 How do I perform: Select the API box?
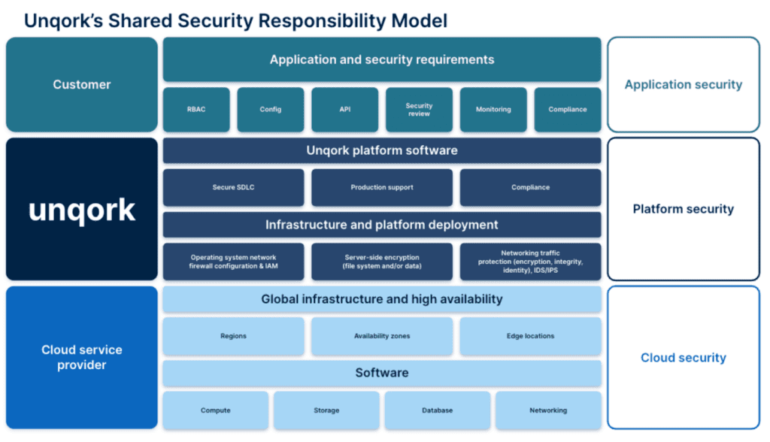point(345,110)
